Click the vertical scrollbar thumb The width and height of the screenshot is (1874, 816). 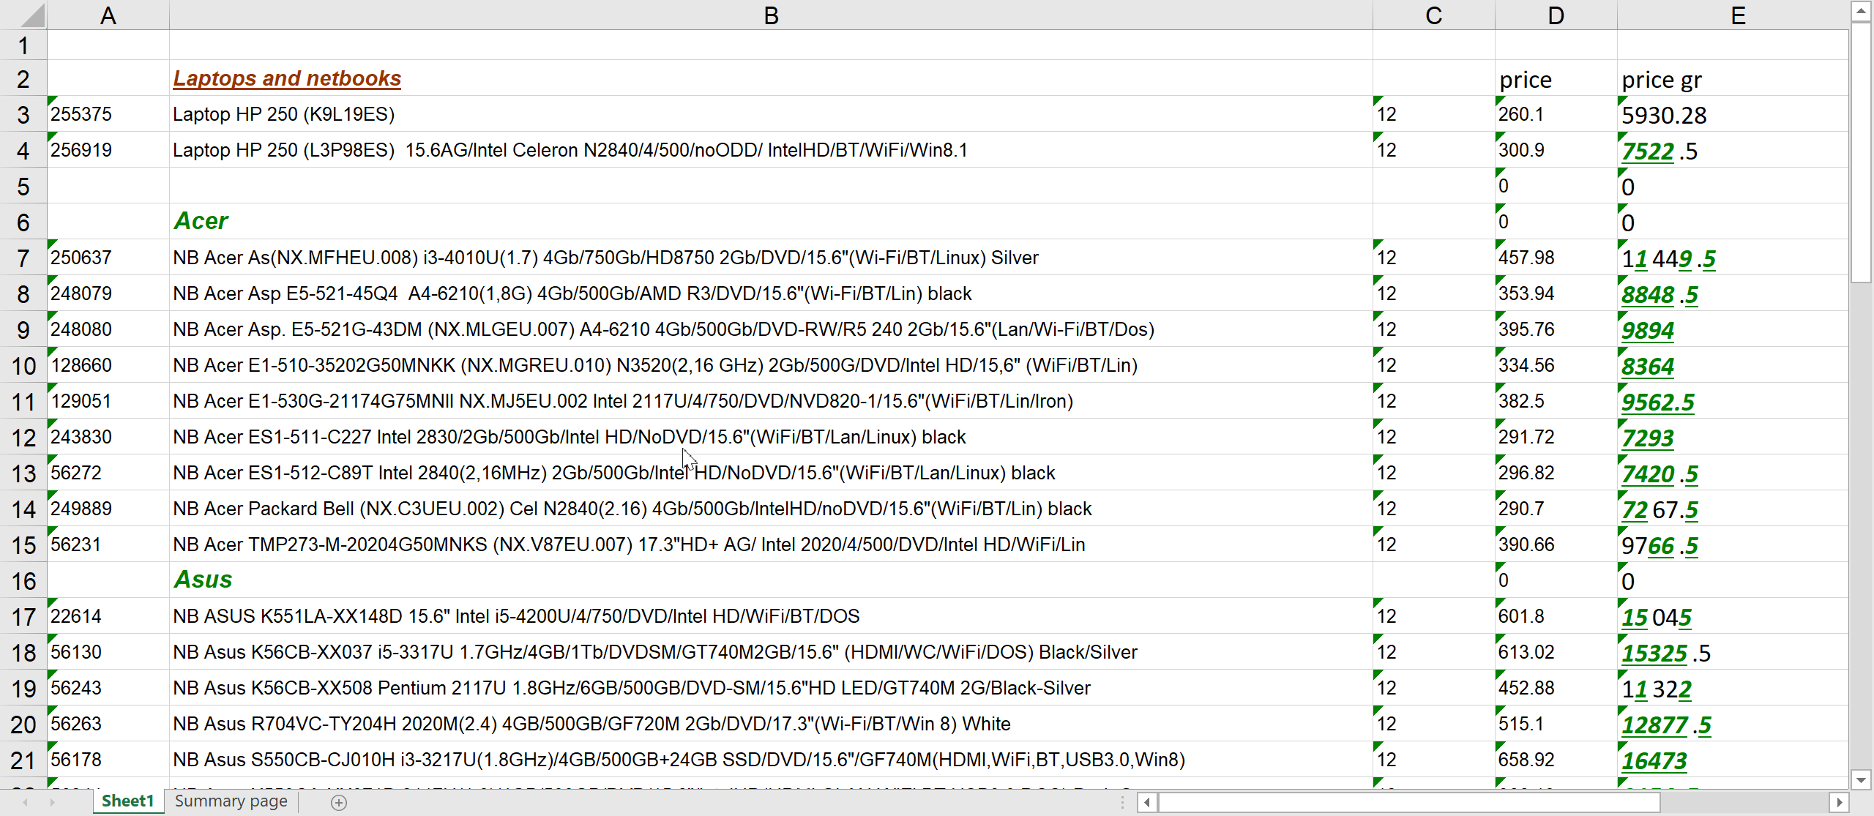coord(1861,154)
